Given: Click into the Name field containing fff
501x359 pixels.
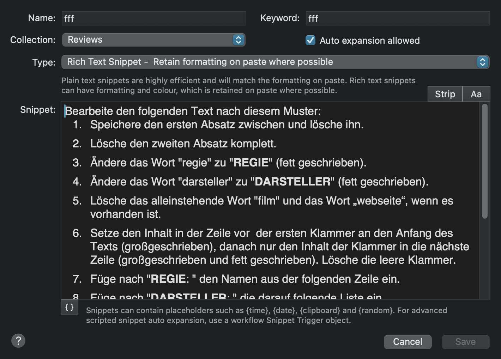Looking at the screenshot, I should (153, 18).
